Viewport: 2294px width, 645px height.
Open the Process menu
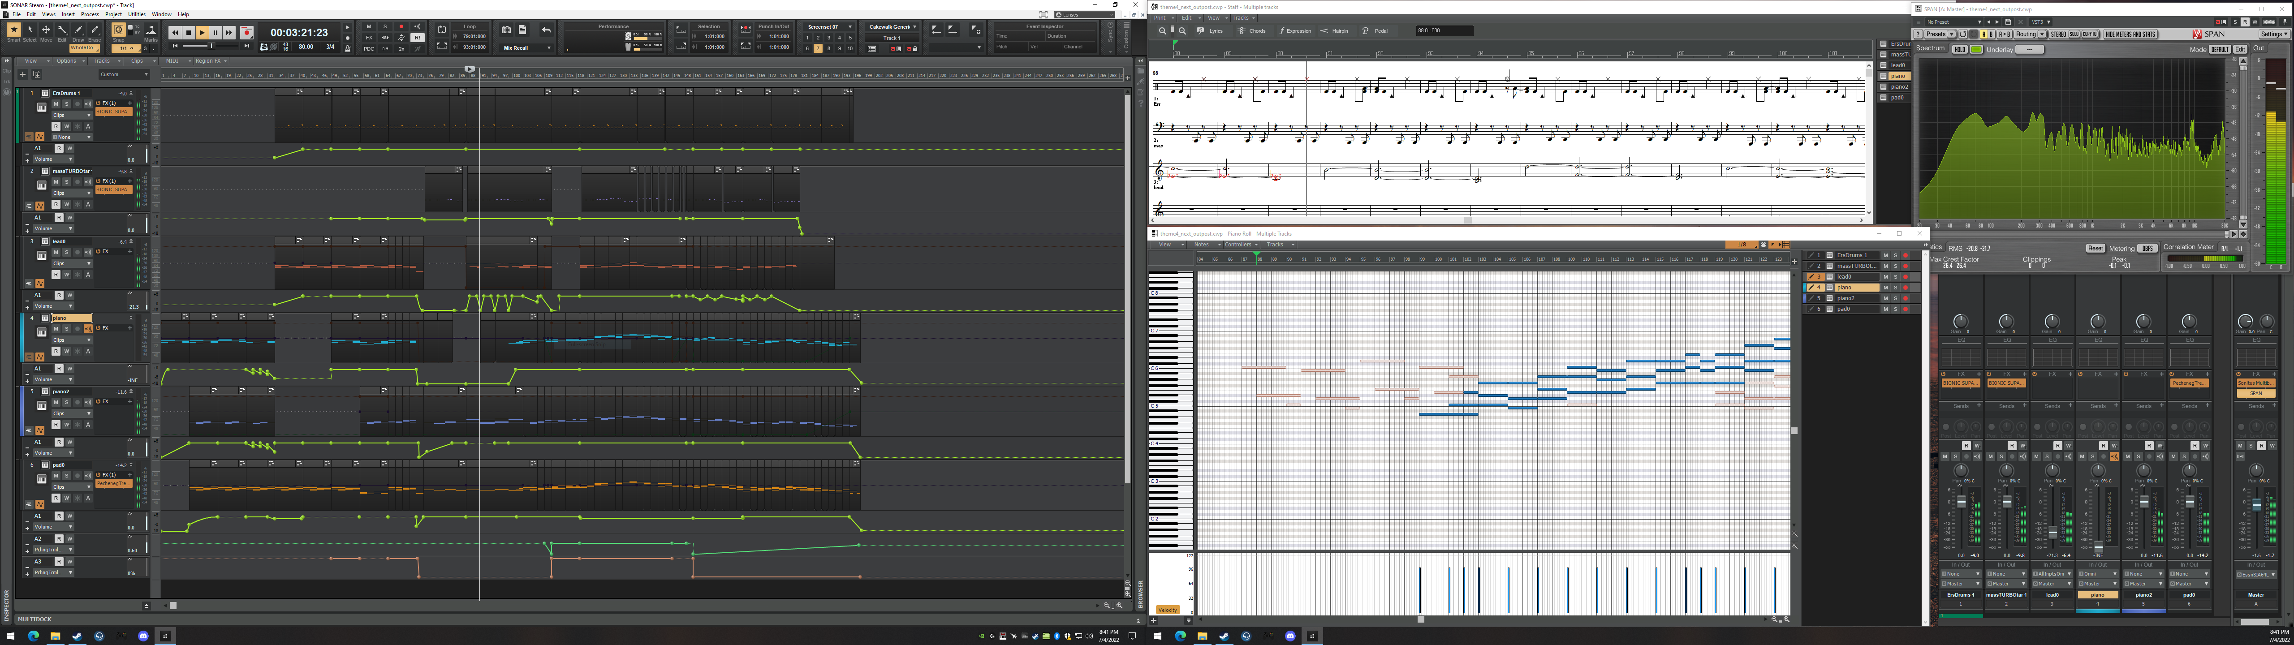click(x=90, y=14)
